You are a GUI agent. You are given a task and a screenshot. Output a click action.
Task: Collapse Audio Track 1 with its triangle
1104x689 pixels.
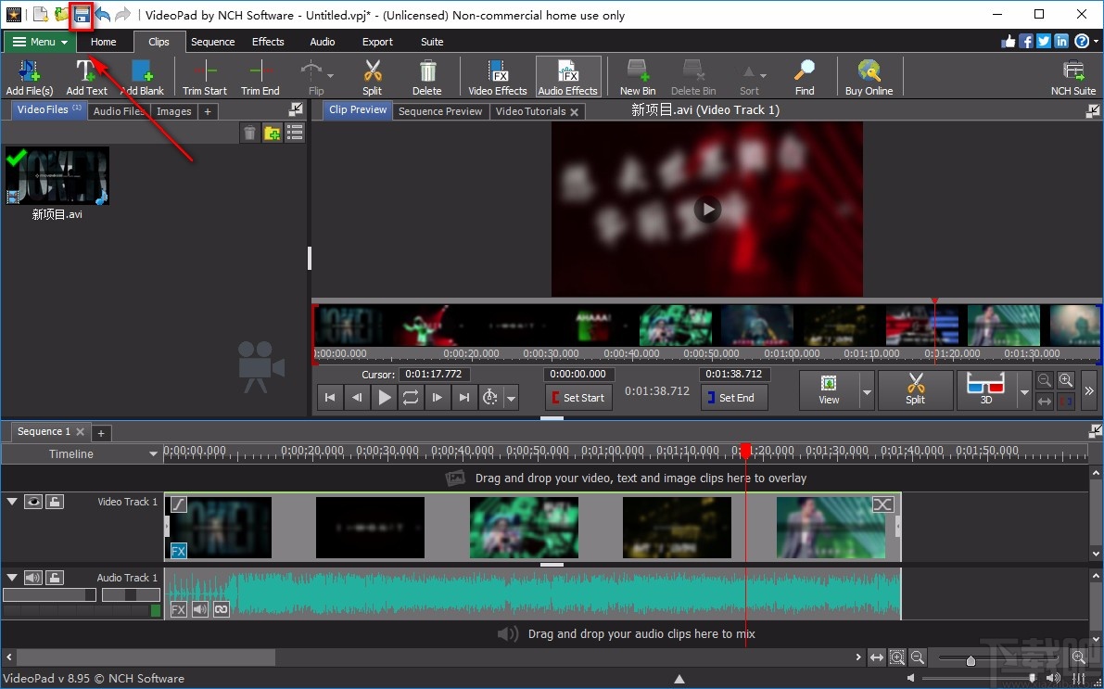[11, 577]
